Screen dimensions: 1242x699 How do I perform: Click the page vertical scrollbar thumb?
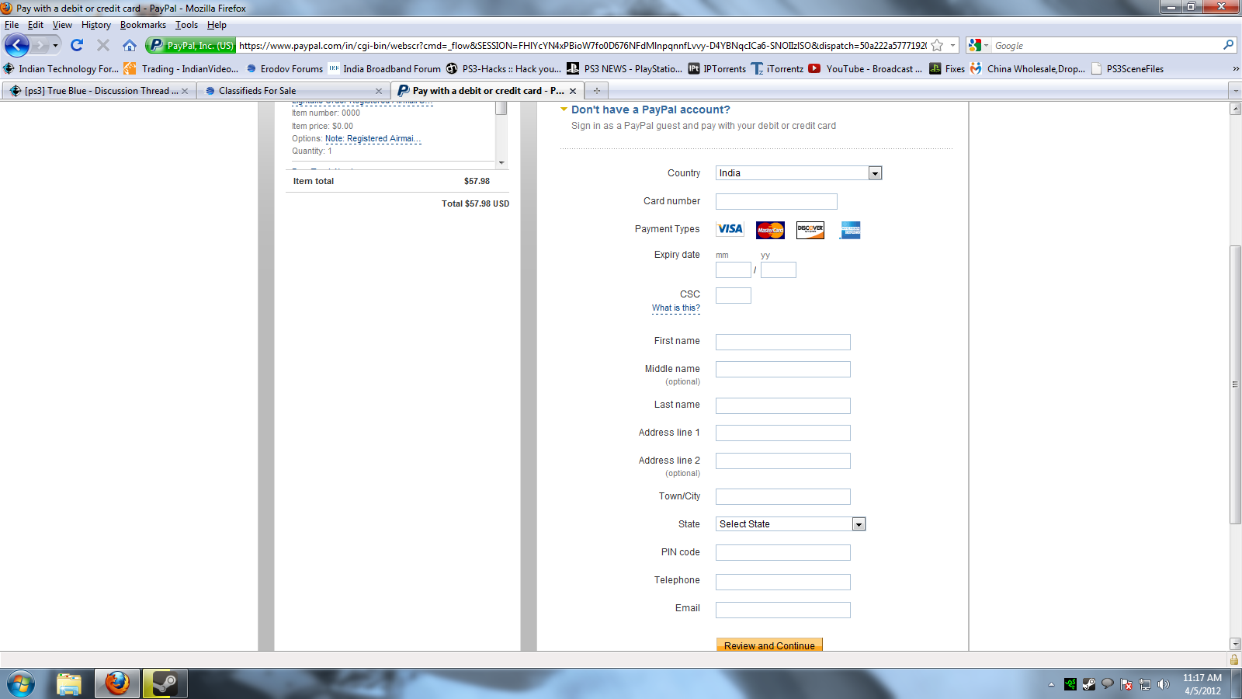(1235, 384)
